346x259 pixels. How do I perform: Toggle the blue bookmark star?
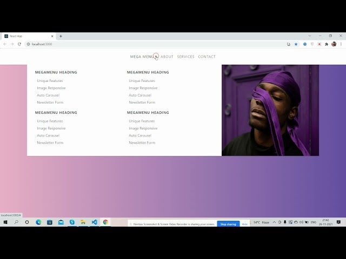pos(296,44)
